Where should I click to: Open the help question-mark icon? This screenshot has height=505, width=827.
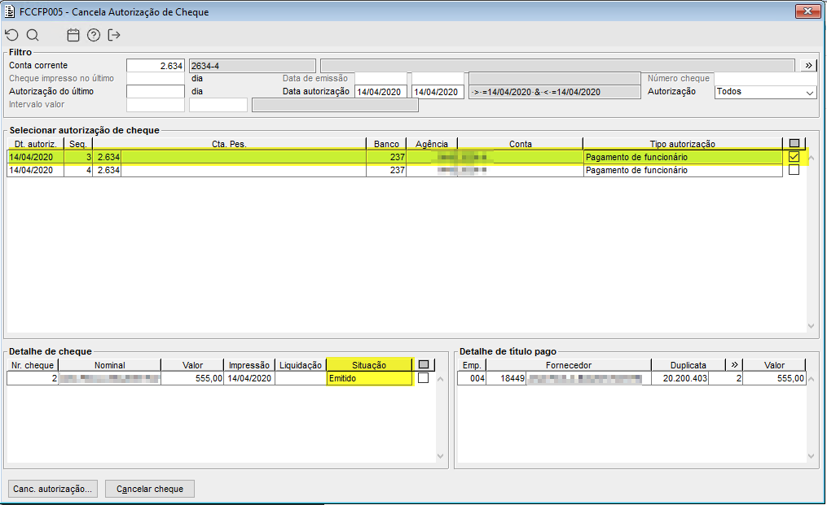(94, 35)
